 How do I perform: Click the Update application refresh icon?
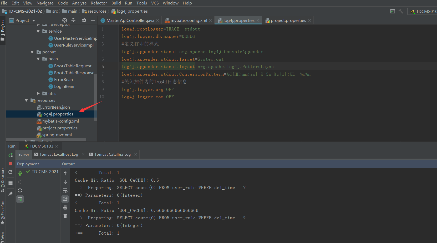pos(11,172)
